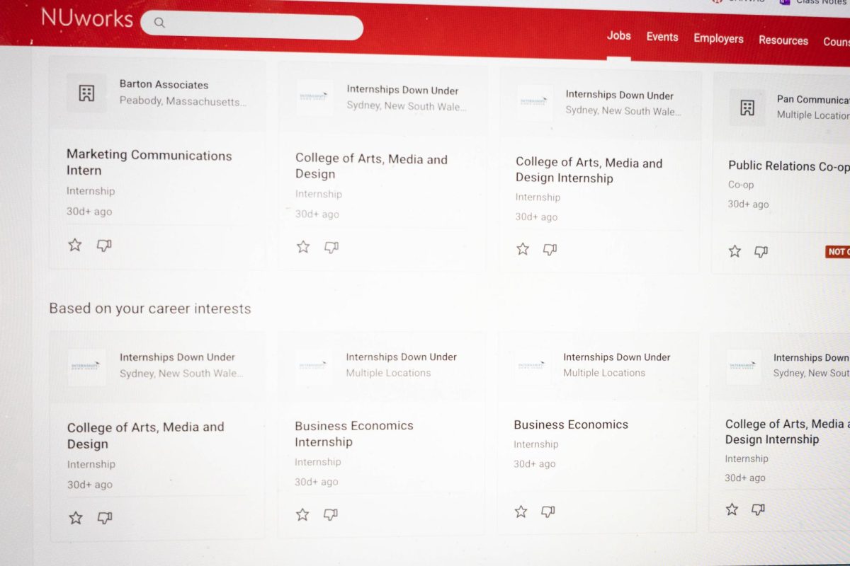Open the Business Economics job title in third career card

click(x=571, y=424)
